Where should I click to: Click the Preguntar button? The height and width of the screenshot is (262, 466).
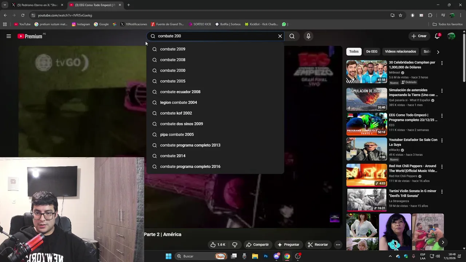tap(288, 245)
